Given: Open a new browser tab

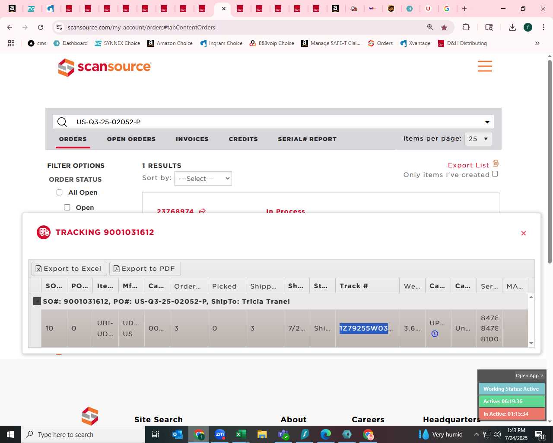Looking at the screenshot, I should click(464, 9).
